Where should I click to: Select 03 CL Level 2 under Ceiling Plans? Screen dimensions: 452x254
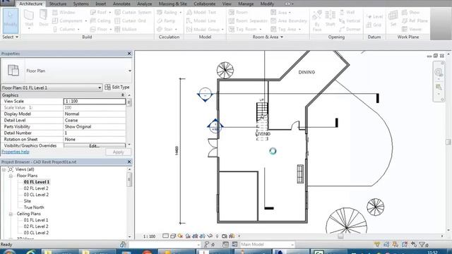pos(36,233)
